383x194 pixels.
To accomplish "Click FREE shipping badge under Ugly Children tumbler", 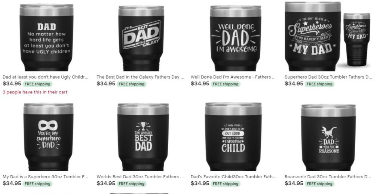I will [x=38, y=84].
